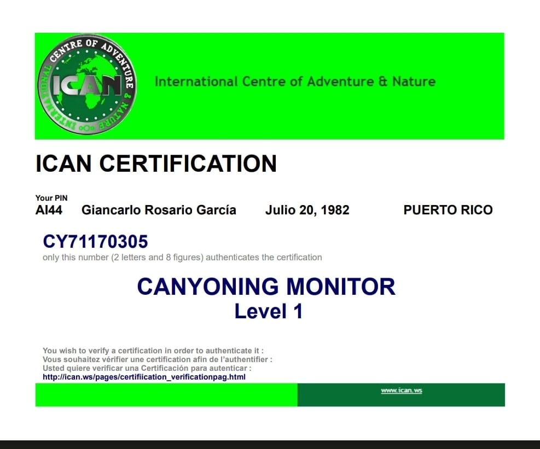The width and height of the screenshot is (540, 449).
Task: Open the ican.ws certification verification URL
Action: tap(144, 377)
